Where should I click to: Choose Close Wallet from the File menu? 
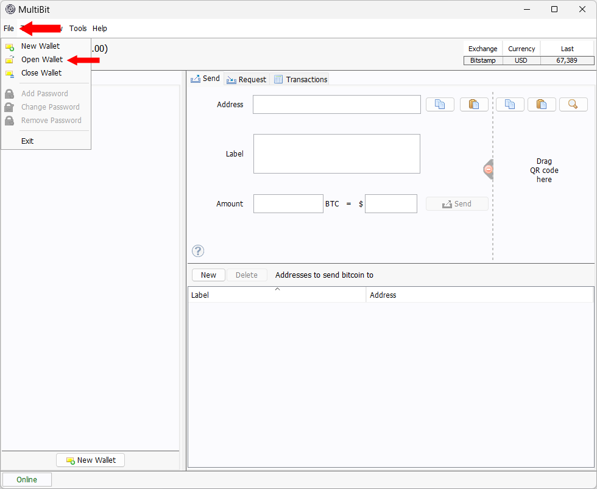point(41,72)
